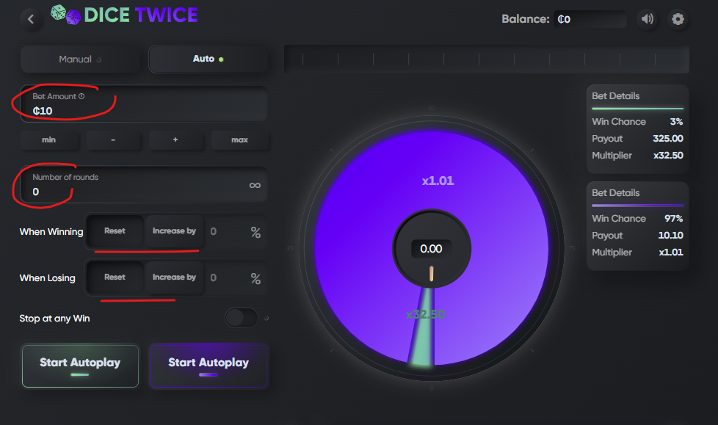Select Increase by for When Losing
This screenshot has width=718, height=425.
[174, 277]
